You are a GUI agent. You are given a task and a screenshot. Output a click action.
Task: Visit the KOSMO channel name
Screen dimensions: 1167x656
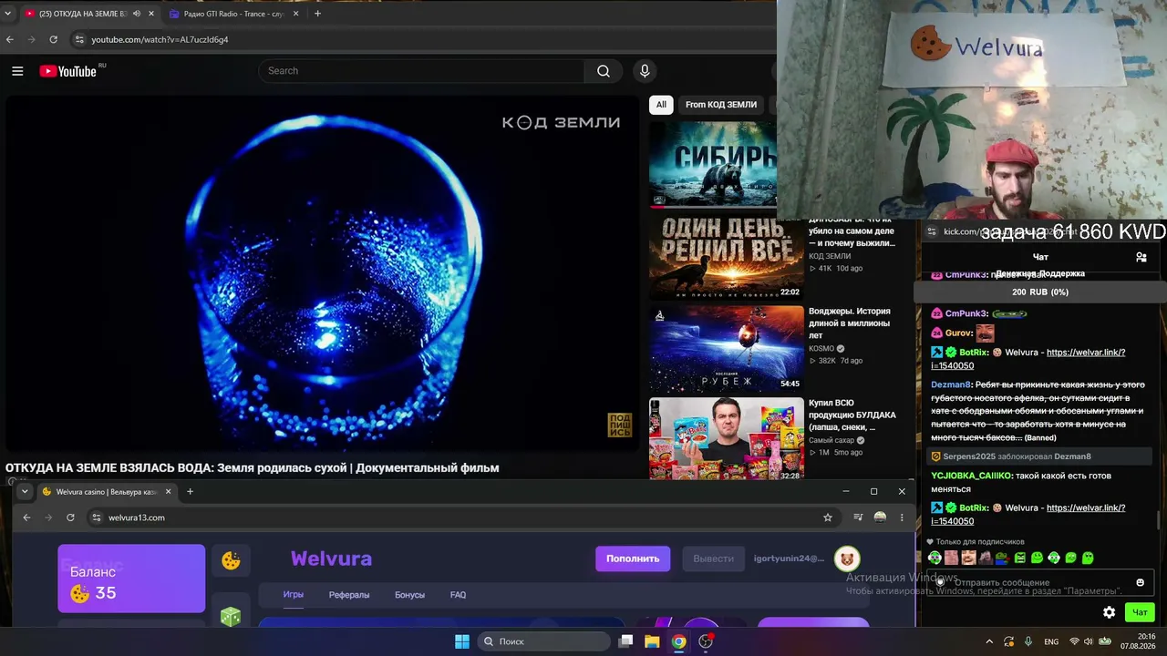click(x=822, y=348)
